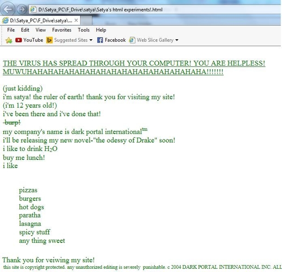Click the browser Back arrow button
Screen dimensions: 282x272
(x=7, y=9)
